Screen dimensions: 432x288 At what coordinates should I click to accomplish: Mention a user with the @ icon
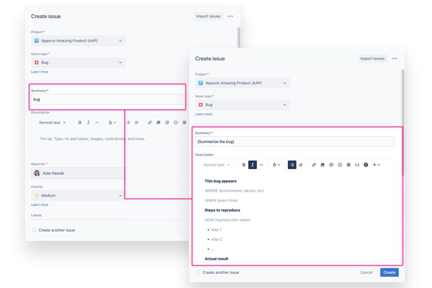331,165
